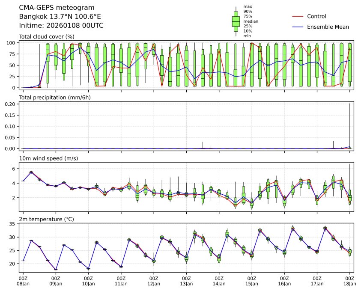The width and height of the screenshot is (361, 291).
Task: Click the boxplot legend glyph
Action: pos(236,21)
